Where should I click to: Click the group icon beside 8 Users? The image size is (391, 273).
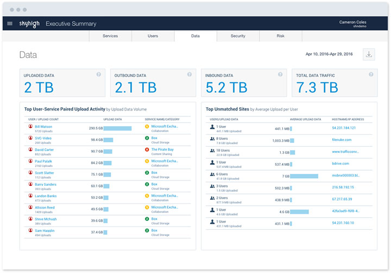tap(212, 139)
